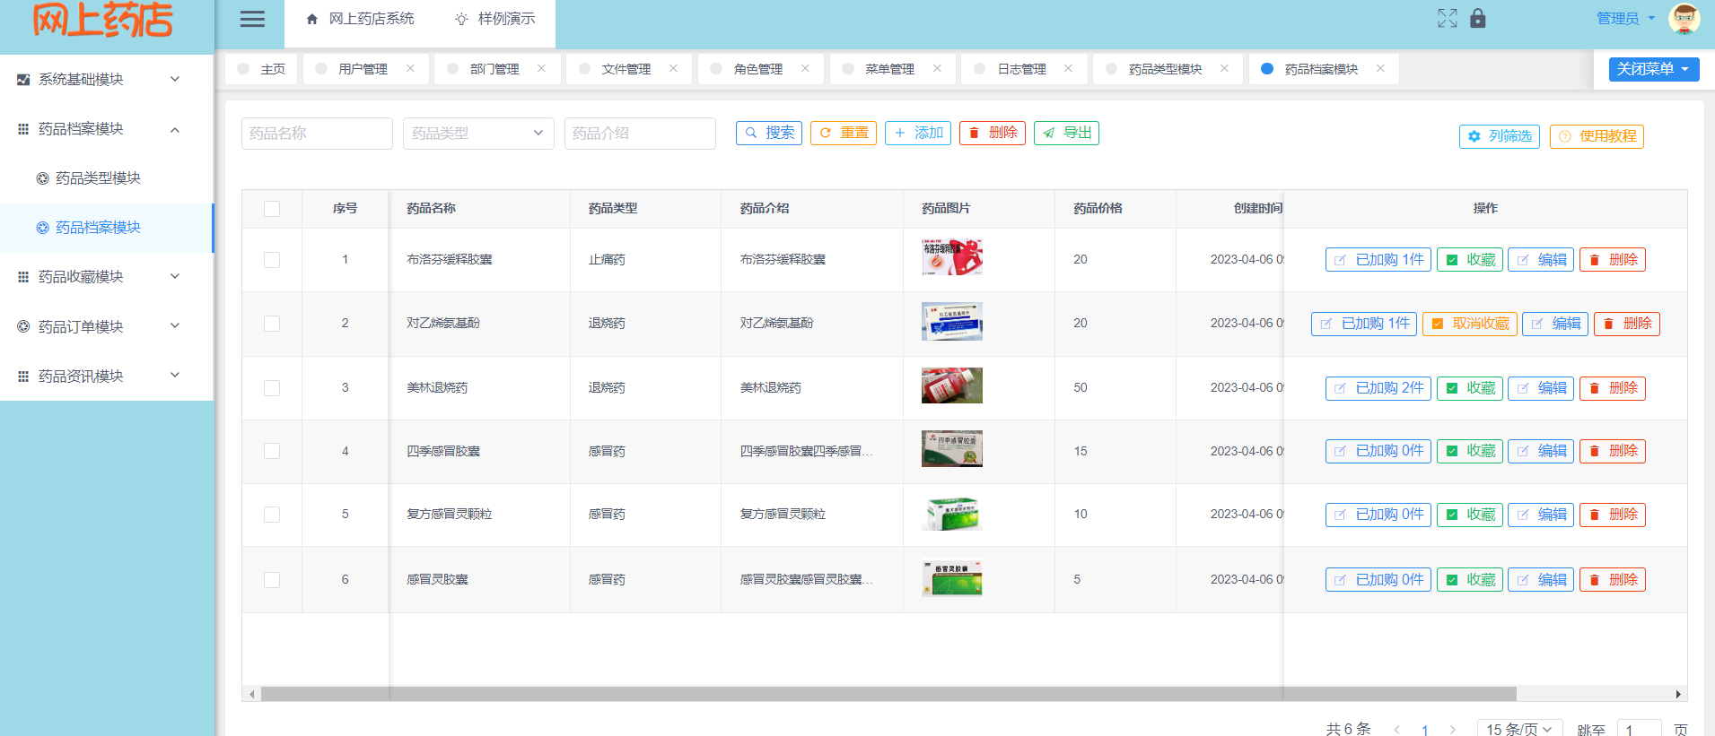Favorite 布洛芬缓释胶囊 with 收藏 button
The height and width of the screenshot is (736, 1715).
click(1470, 260)
